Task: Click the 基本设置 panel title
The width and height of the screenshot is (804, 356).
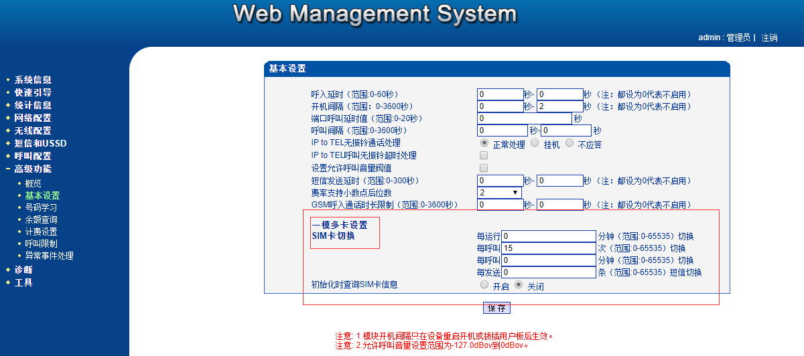Action: coord(287,68)
